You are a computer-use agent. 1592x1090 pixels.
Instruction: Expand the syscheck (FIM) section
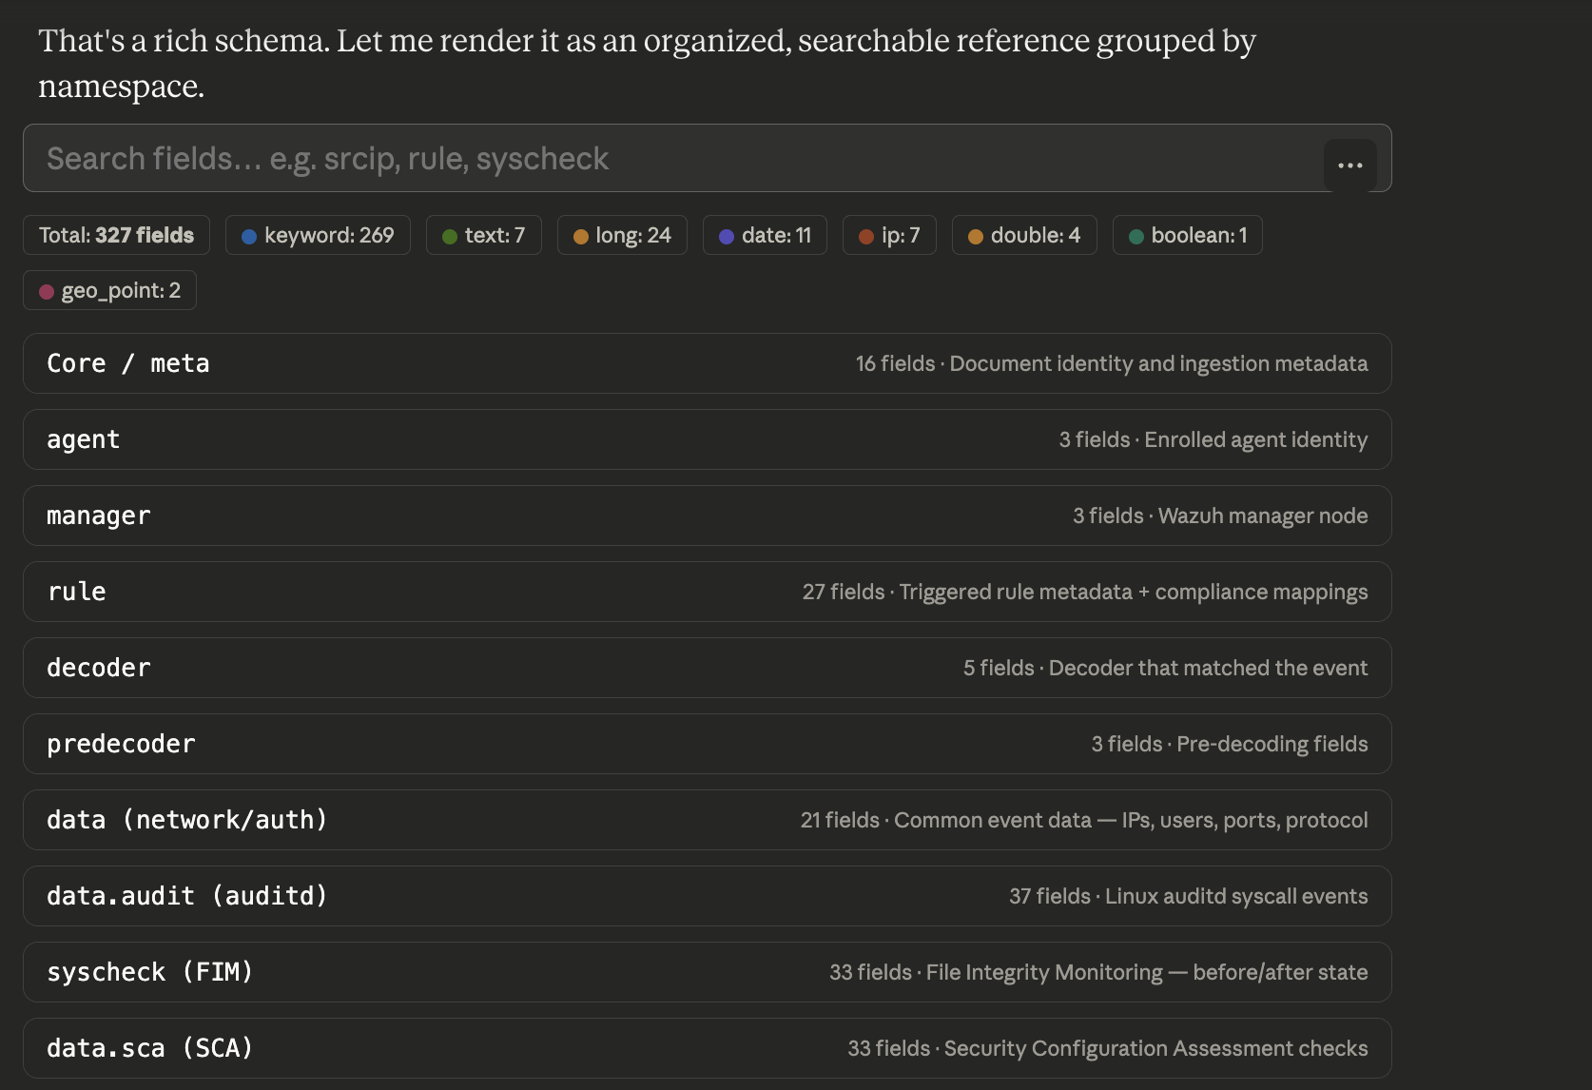707,971
